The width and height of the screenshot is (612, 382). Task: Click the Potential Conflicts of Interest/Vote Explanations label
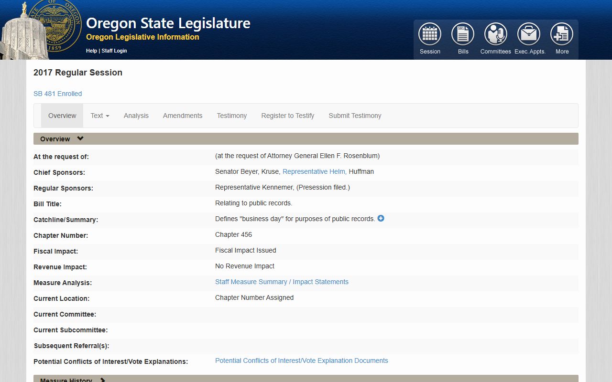point(110,361)
